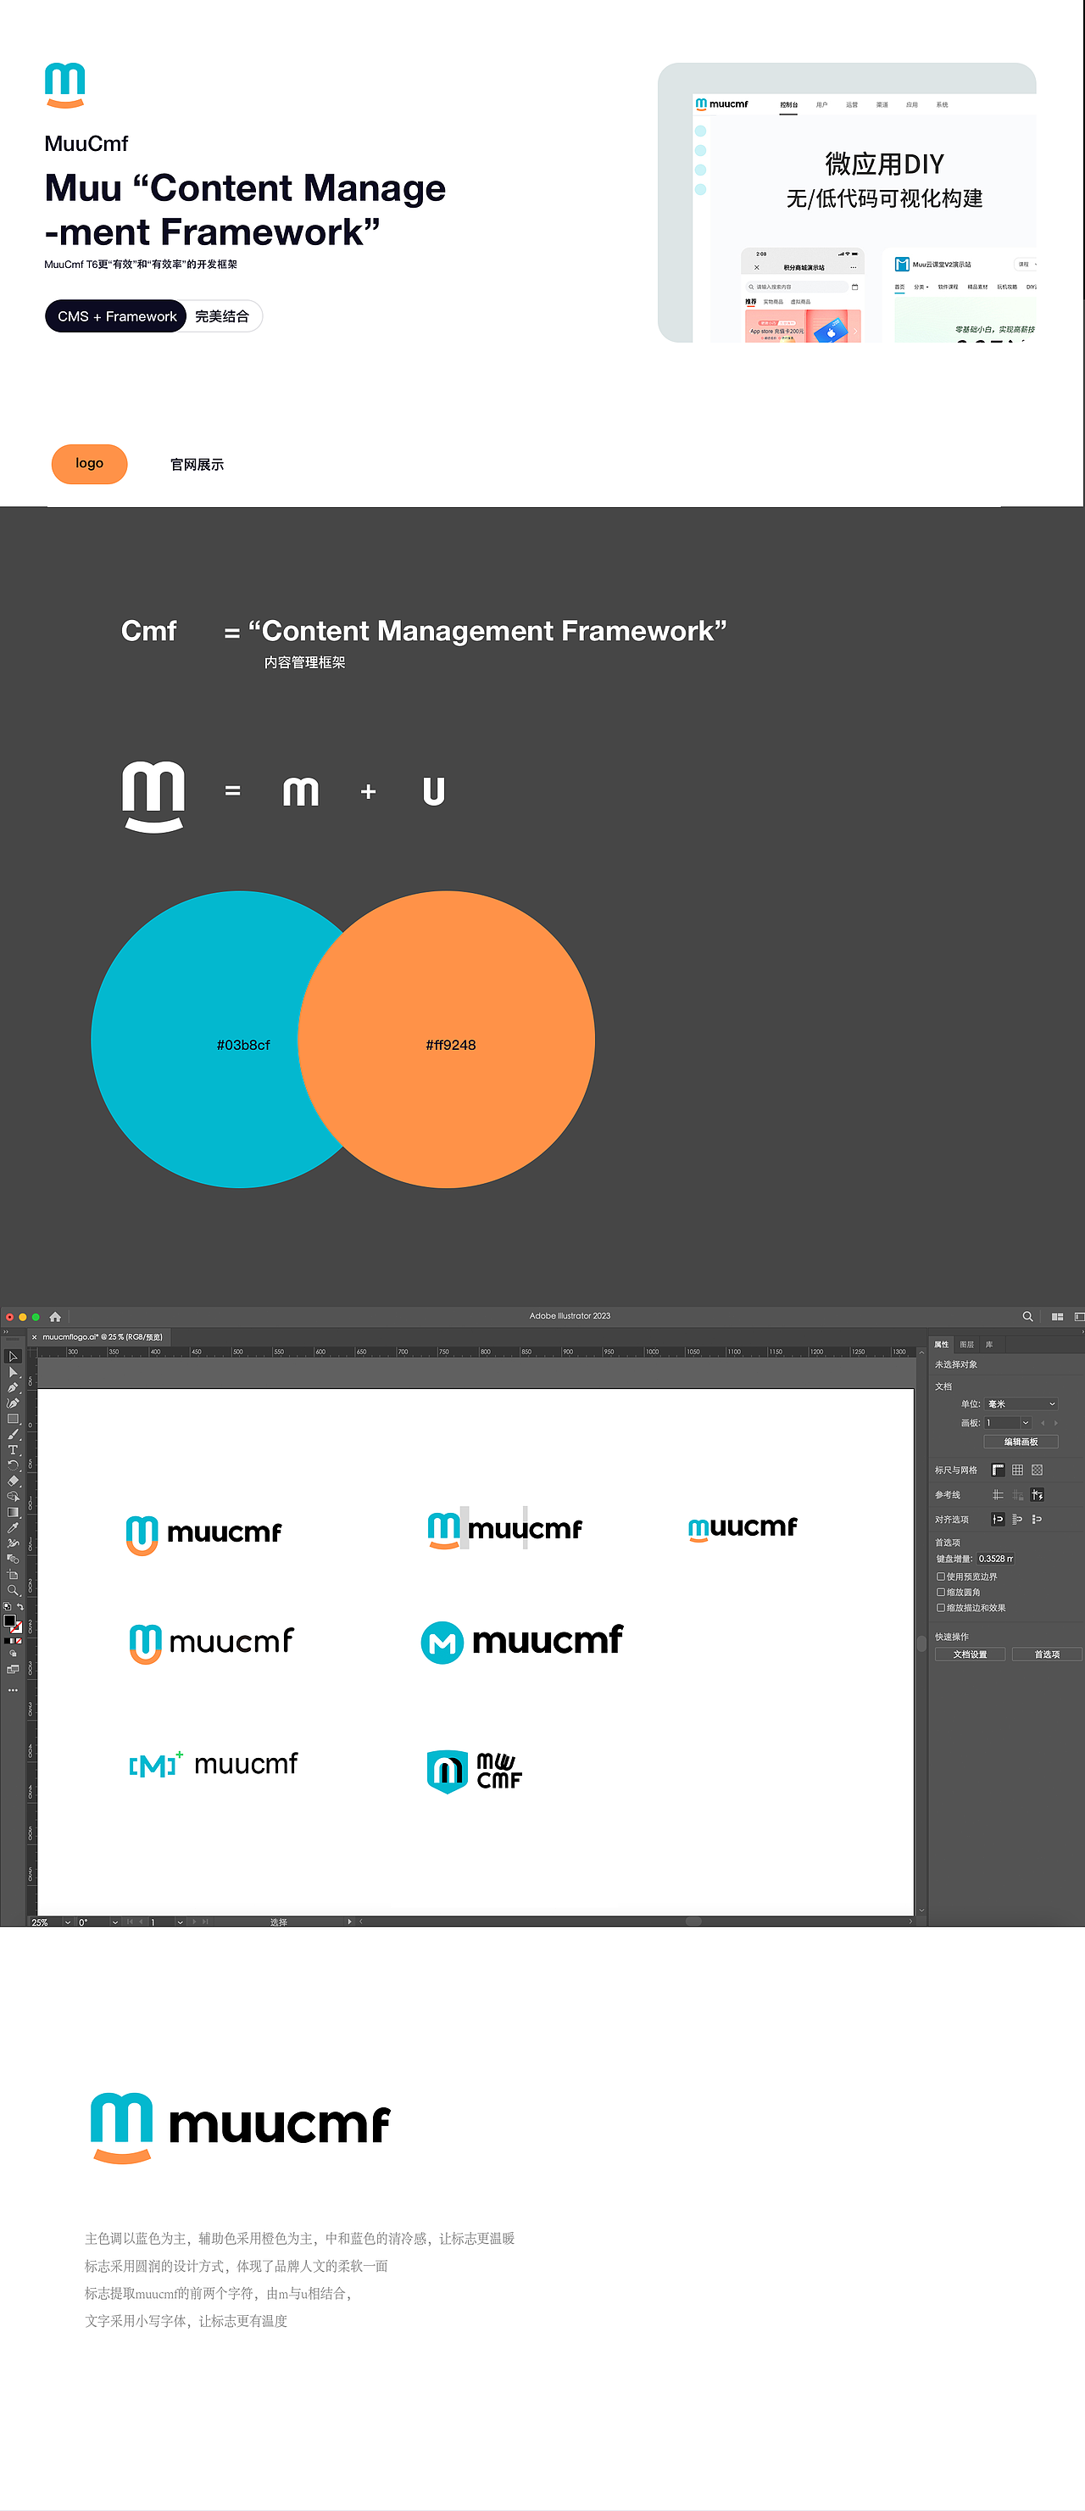Select the Gradient tool
The width and height of the screenshot is (1085, 2511).
(13, 1512)
